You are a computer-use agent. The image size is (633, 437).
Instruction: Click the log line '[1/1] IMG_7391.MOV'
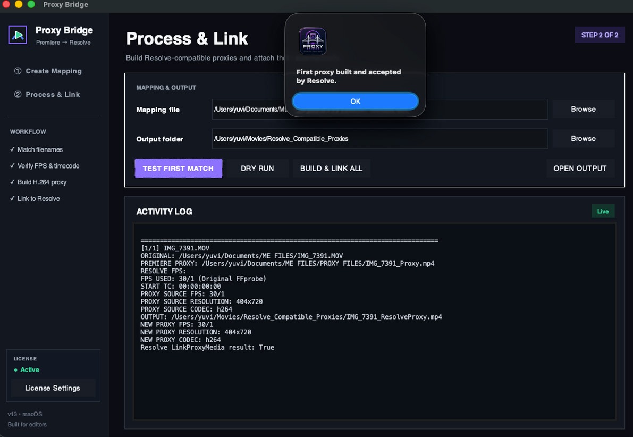pos(175,248)
